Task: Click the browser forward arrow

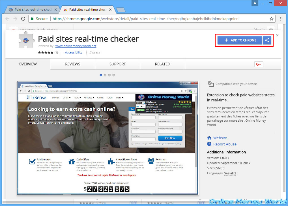Action: (x=15, y=19)
